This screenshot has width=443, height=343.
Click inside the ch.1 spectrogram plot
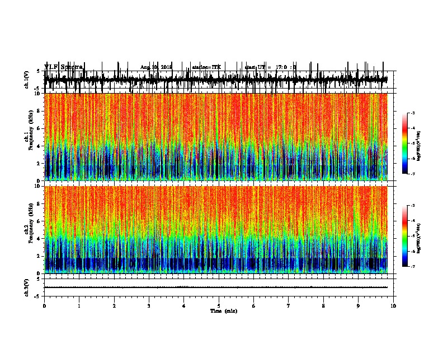tap(216, 137)
